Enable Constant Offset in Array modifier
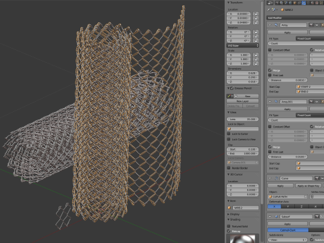Viewport: 324px width, 243px height. tap(270, 50)
